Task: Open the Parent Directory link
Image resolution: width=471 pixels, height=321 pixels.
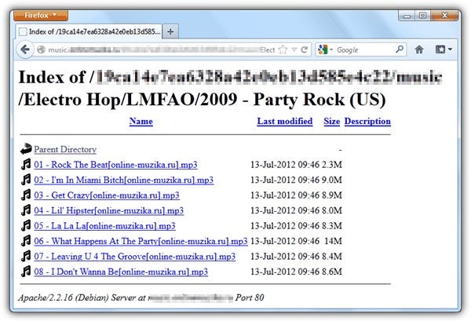Action: pos(65,149)
